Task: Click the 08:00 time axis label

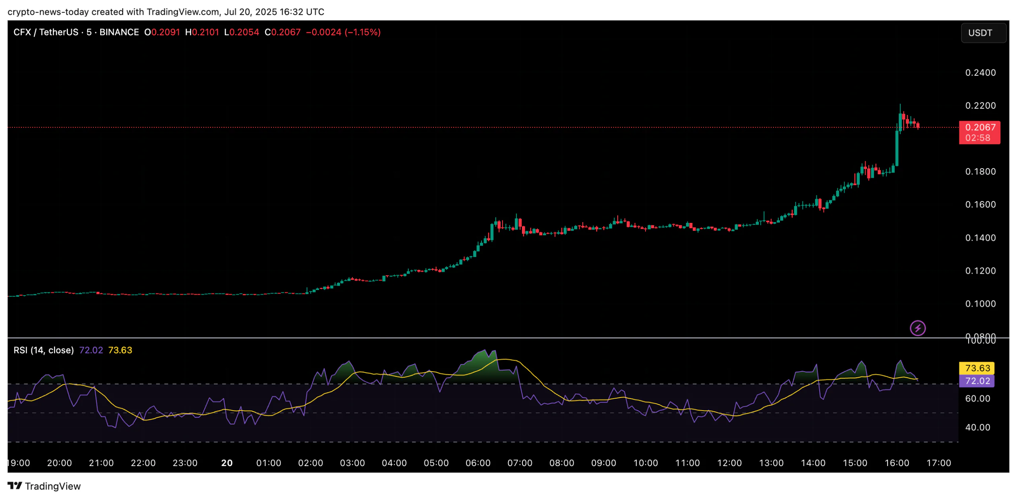Action: tap(562, 463)
